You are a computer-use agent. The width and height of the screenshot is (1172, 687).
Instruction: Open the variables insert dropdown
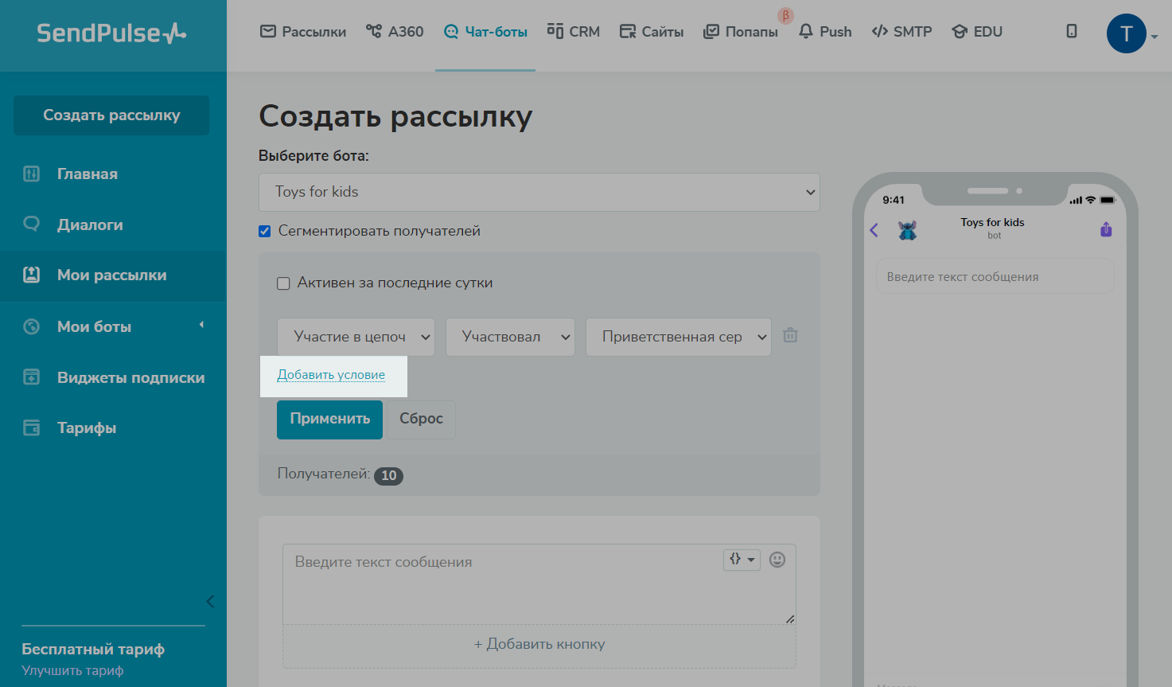(x=742, y=560)
